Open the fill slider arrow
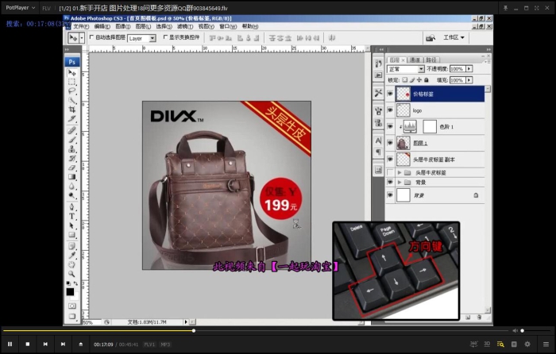 (x=469, y=80)
